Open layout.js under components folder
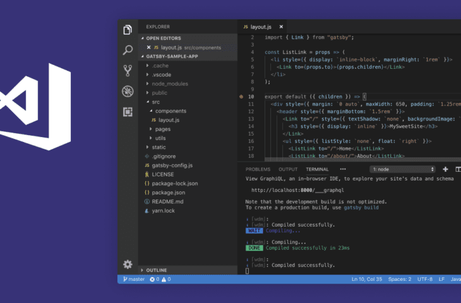The height and width of the screenshot is (303, 461). click(188, 120)
